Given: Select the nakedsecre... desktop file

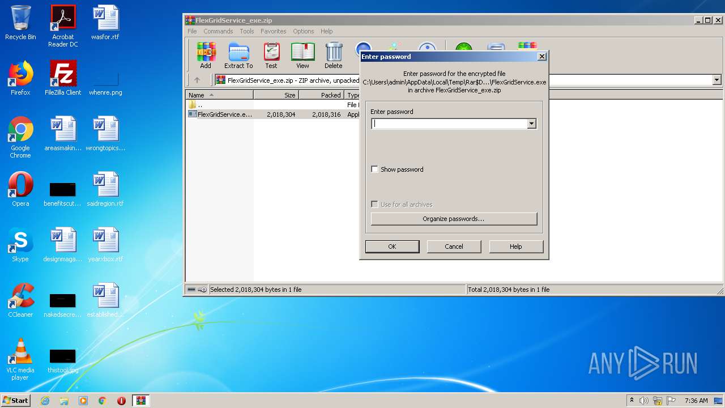Looking at the screenshot, I should [63, 305].
